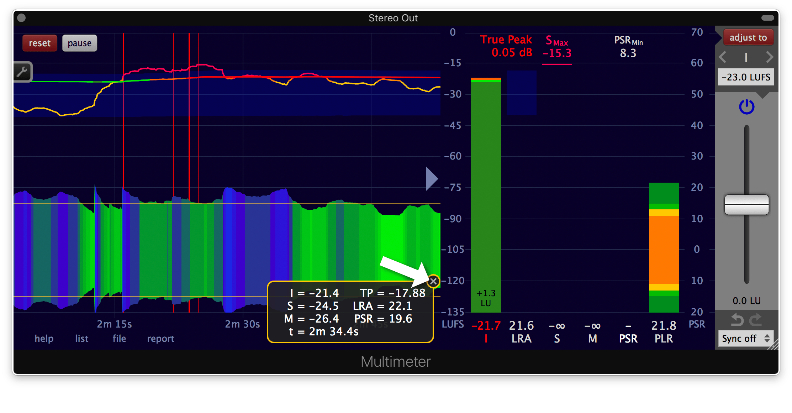Close the readout tooltip with X
Screen dimensions: 792x413
433,281
